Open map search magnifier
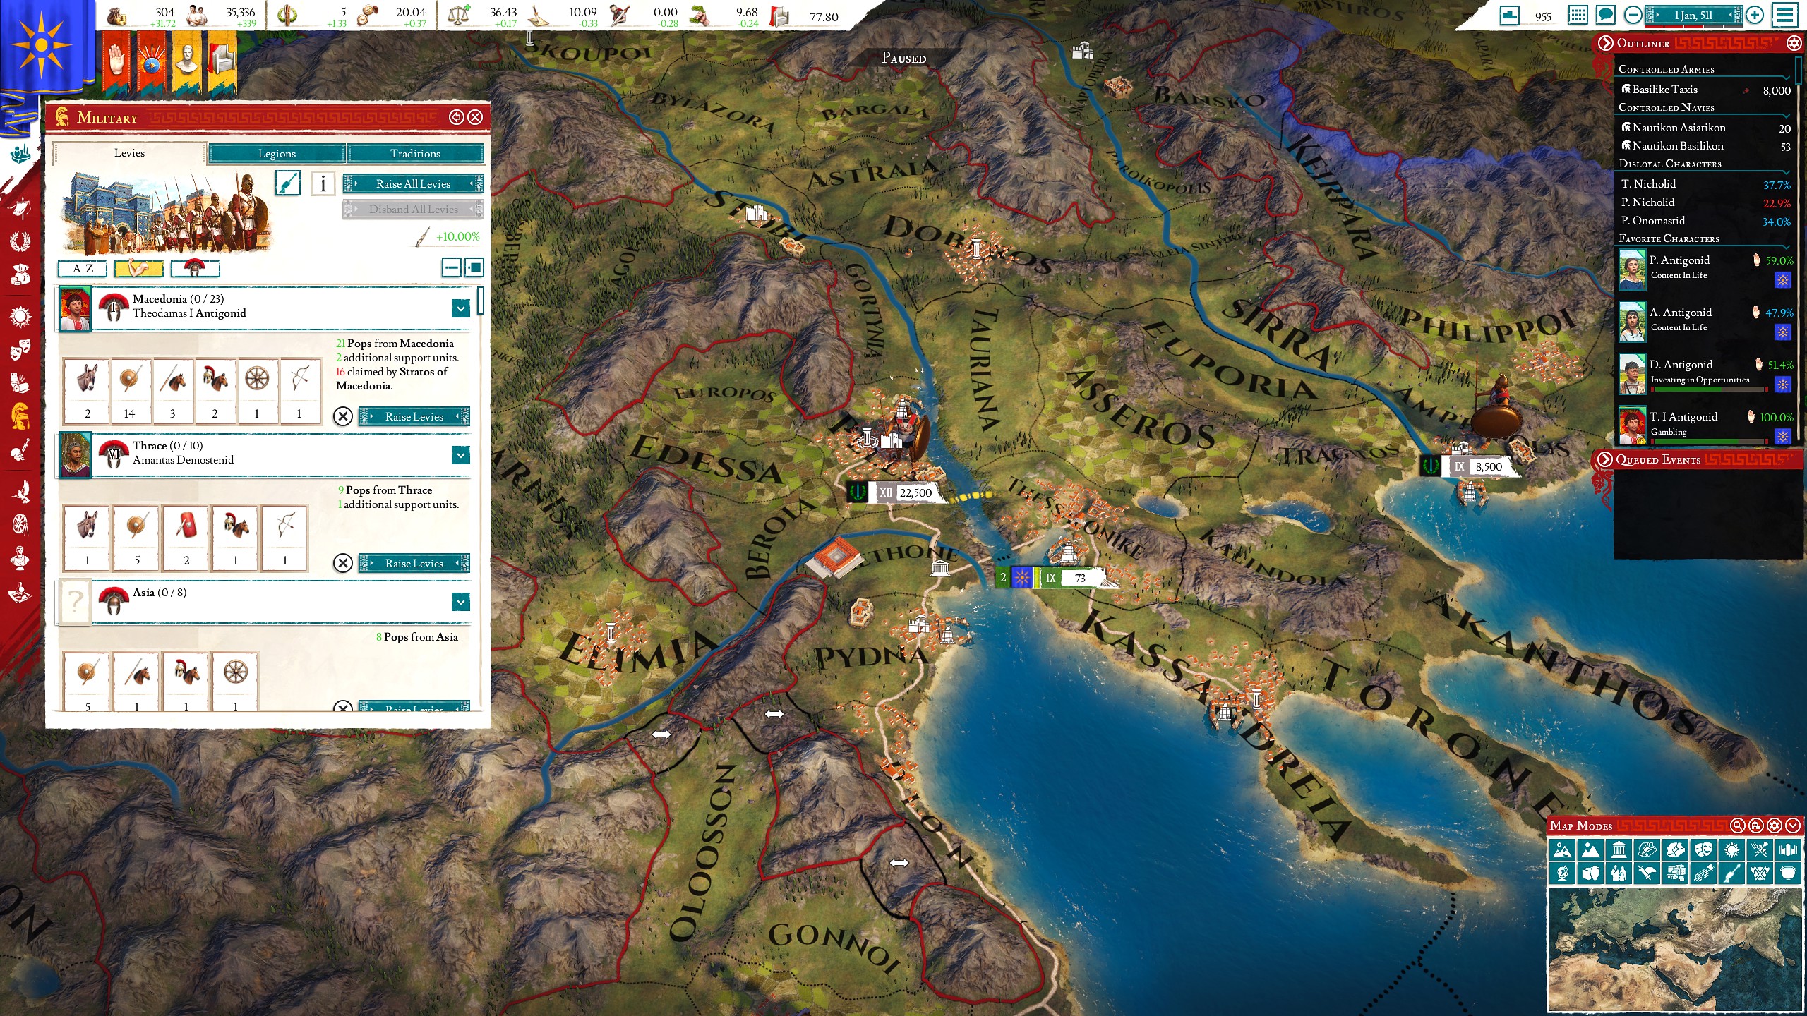Screen dimensions: 1807x1016 pos(1738,825)
